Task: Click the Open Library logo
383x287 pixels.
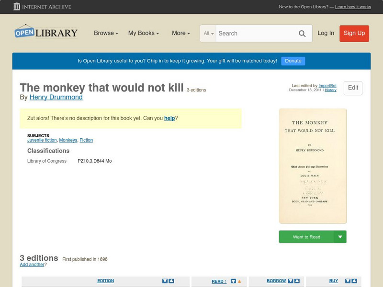Action: tap(45, 32)
